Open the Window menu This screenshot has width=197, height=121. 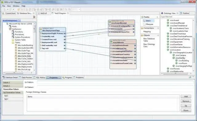(16, 6)
